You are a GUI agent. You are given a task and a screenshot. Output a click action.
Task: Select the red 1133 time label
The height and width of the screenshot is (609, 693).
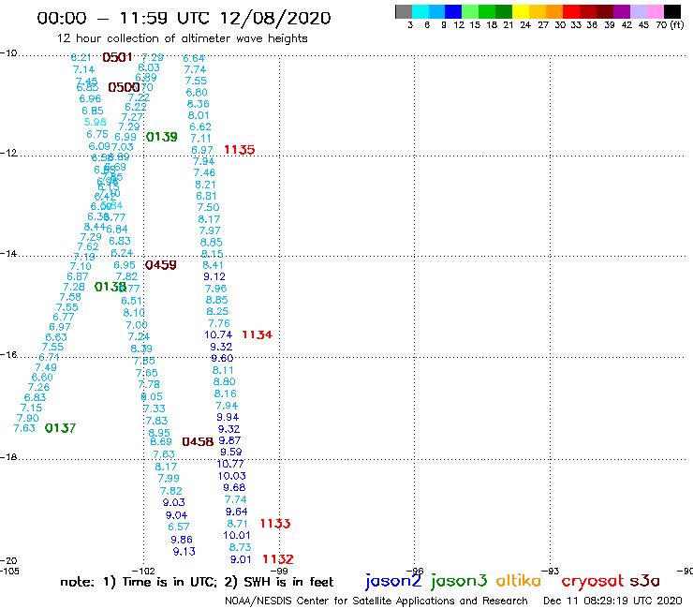pyautogui.click(x=275, y=524)
